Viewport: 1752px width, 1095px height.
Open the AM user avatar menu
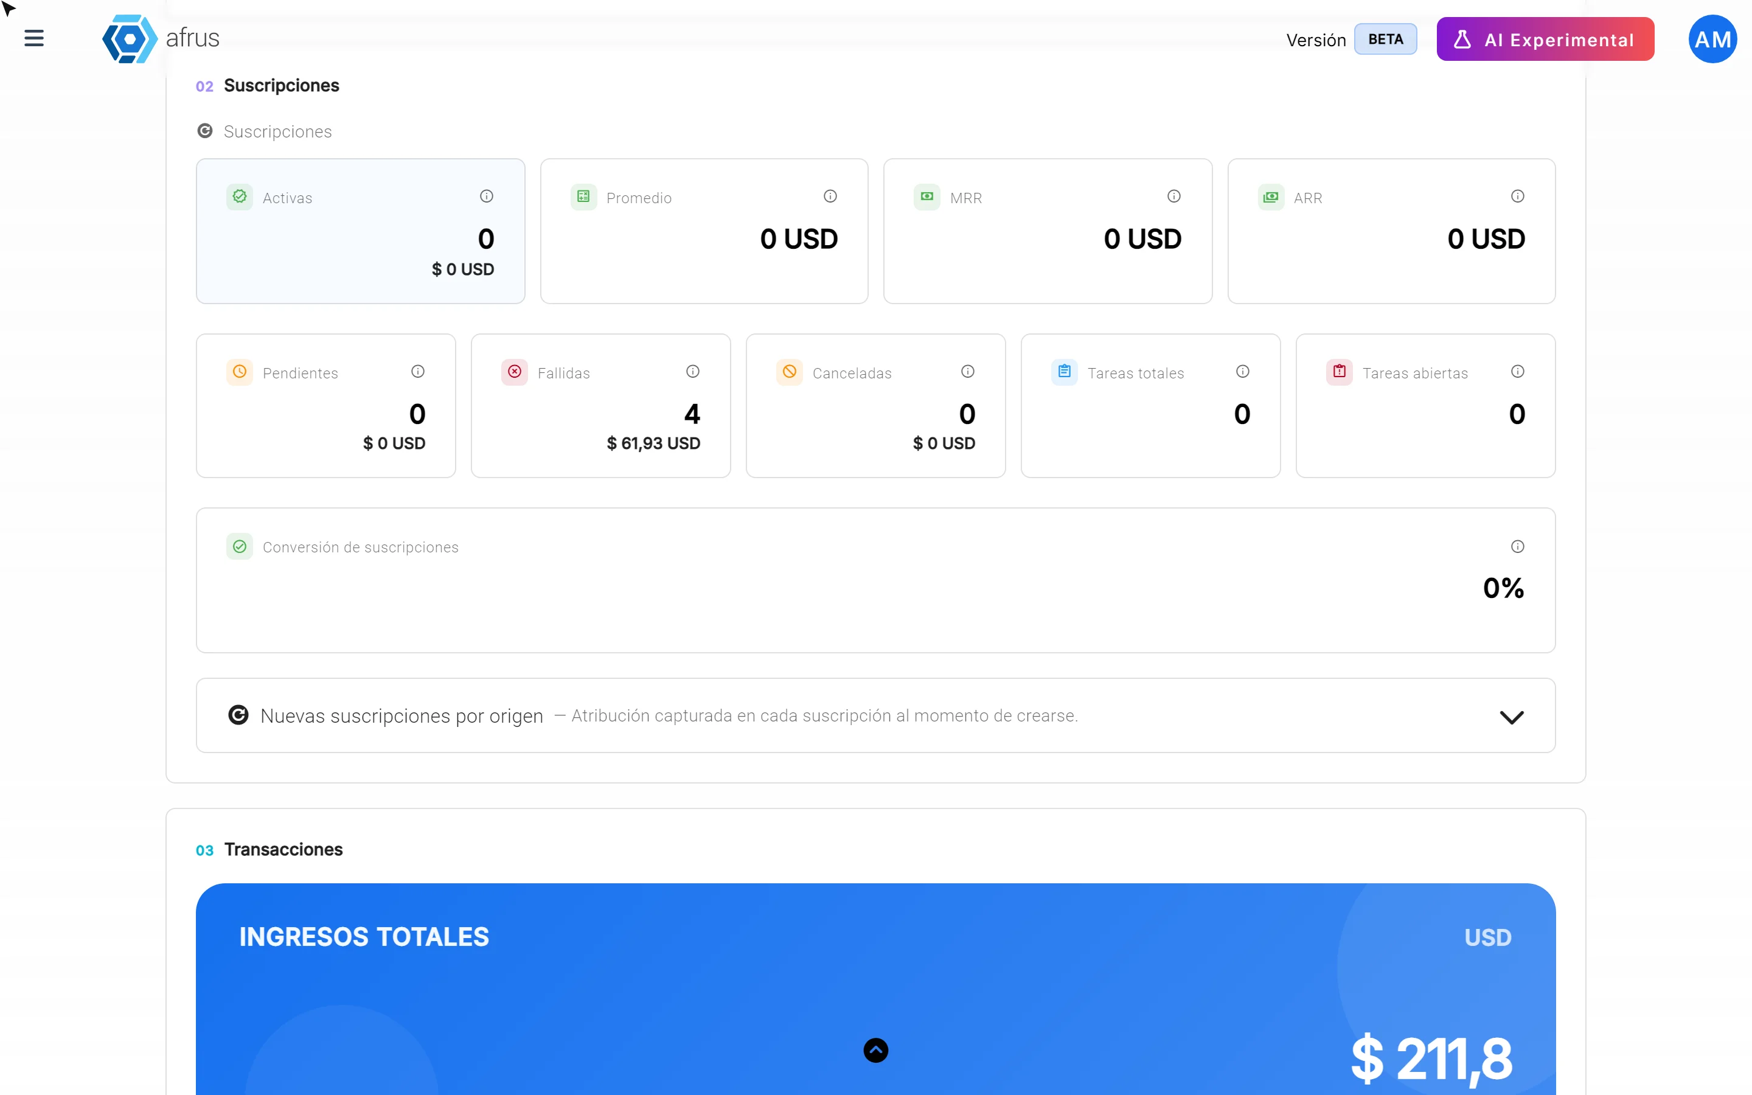tap(1712, 39)
